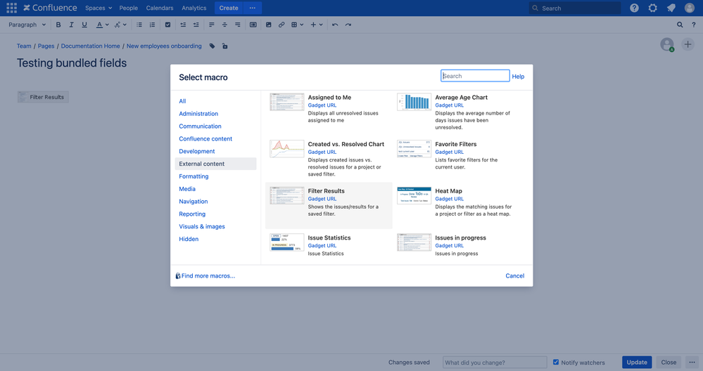The image size is (703, 371).
Task: Open Analytics in the top navigation
Action: click(x=194, y=8)
